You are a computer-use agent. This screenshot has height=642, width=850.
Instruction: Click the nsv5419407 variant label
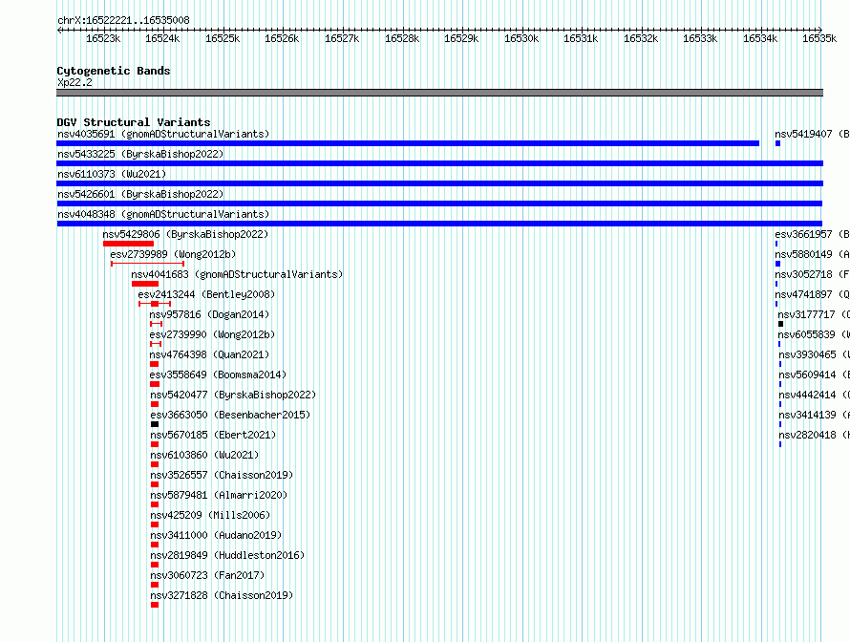[812, 134]
